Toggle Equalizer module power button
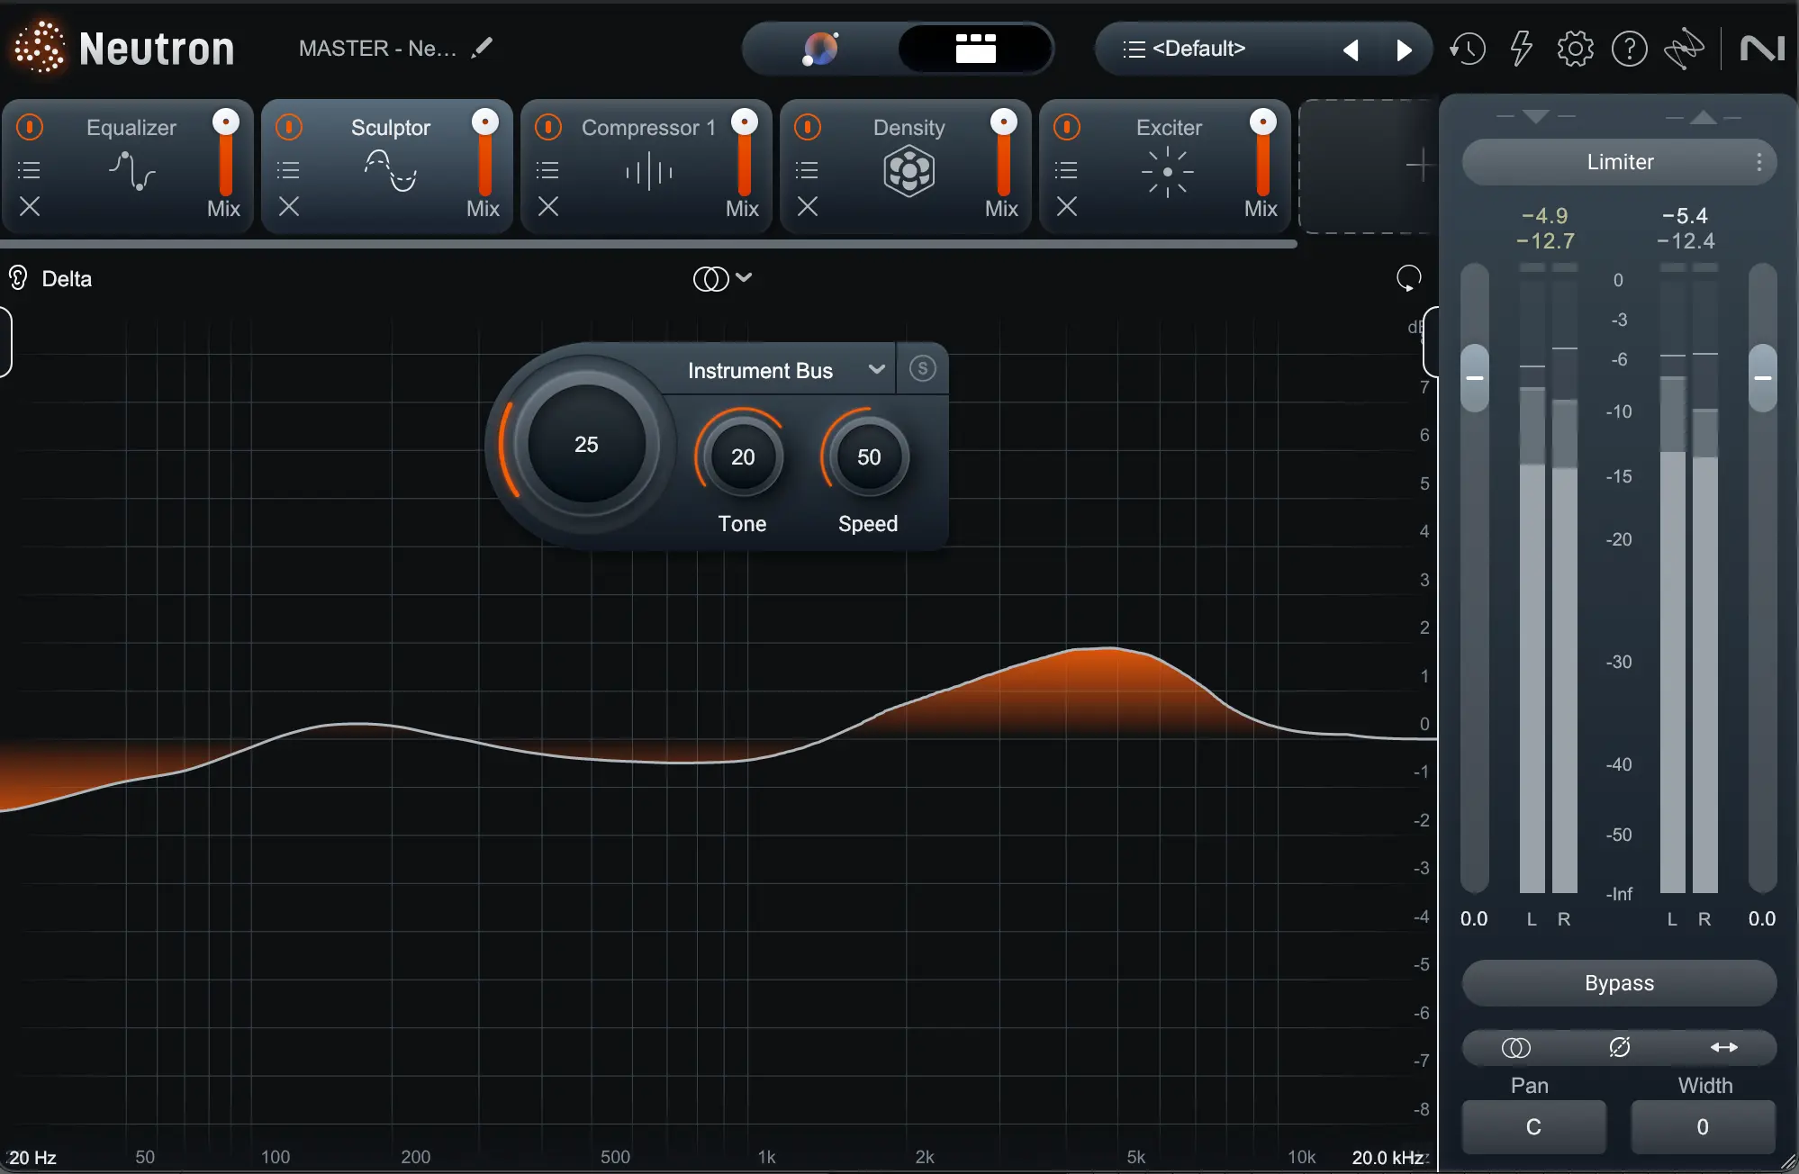Image resolution: width=1799 pixels, height=1174 pixels. tap(30, 127)
